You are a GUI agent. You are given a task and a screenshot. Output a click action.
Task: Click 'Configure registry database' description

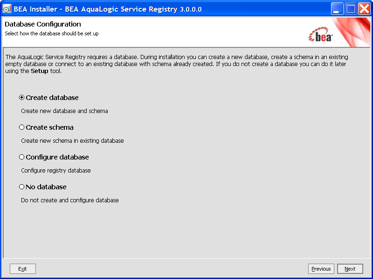click(56, 171)
